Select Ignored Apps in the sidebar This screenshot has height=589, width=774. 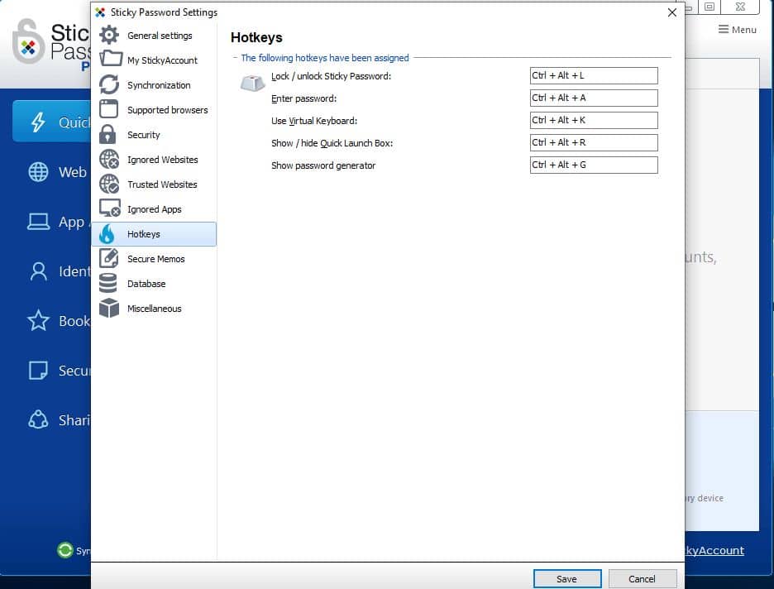click(x=154, y=209)
